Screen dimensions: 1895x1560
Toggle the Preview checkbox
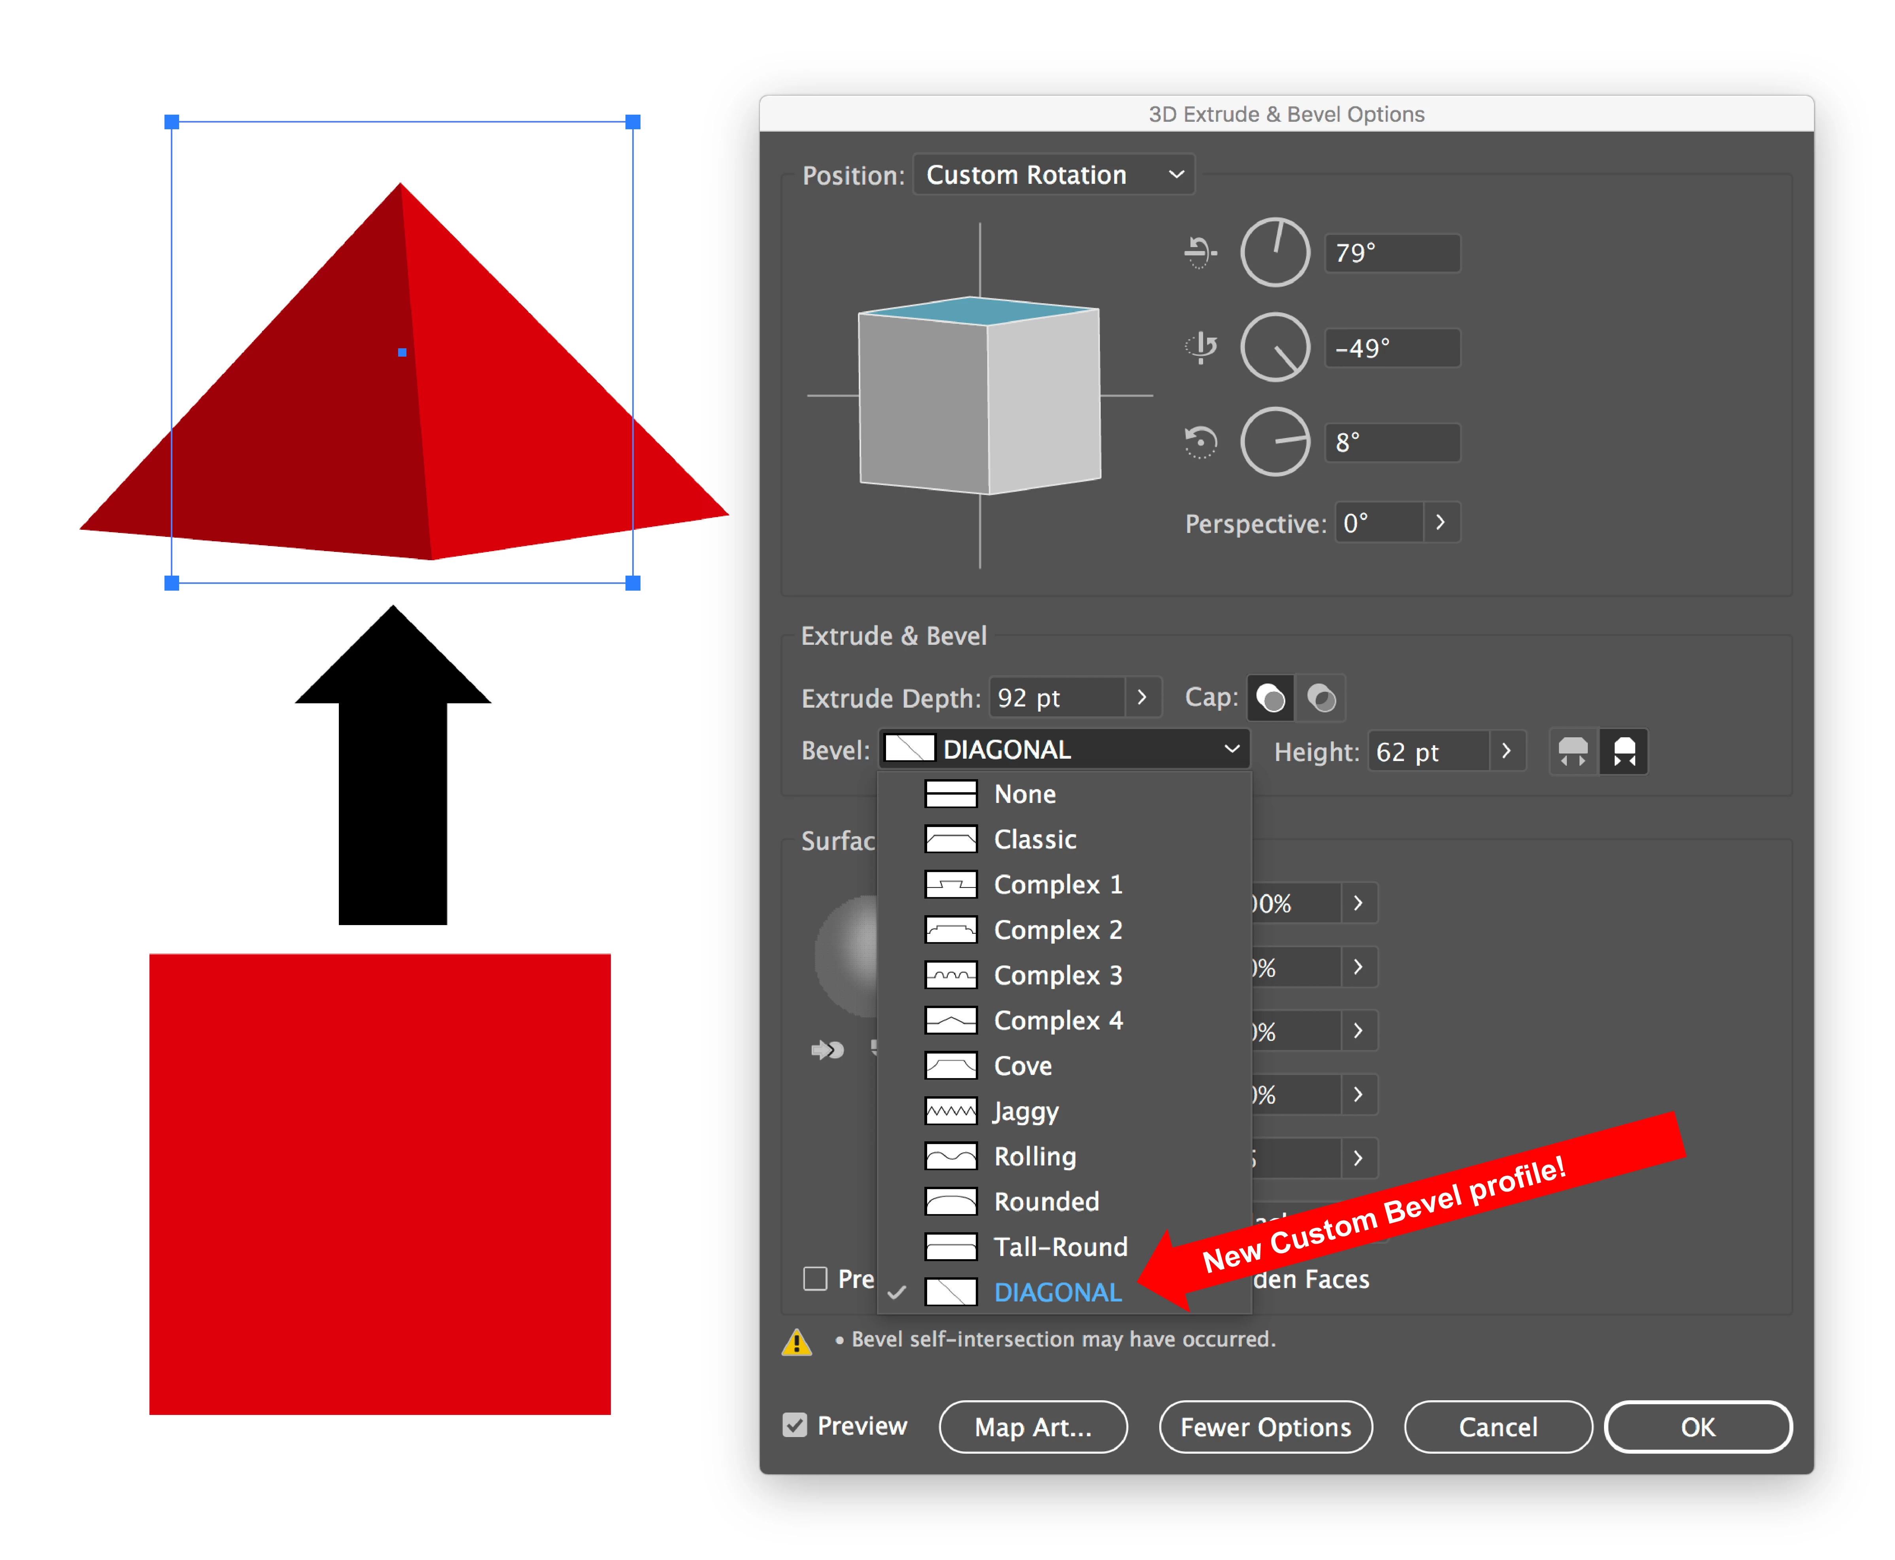pyautogui.click(x=794, y=1425)
